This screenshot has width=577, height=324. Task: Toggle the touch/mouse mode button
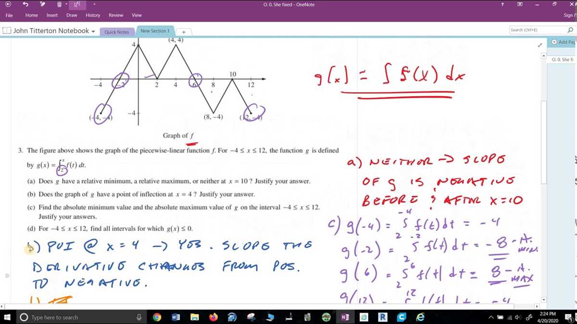click(x=77, y=4)
